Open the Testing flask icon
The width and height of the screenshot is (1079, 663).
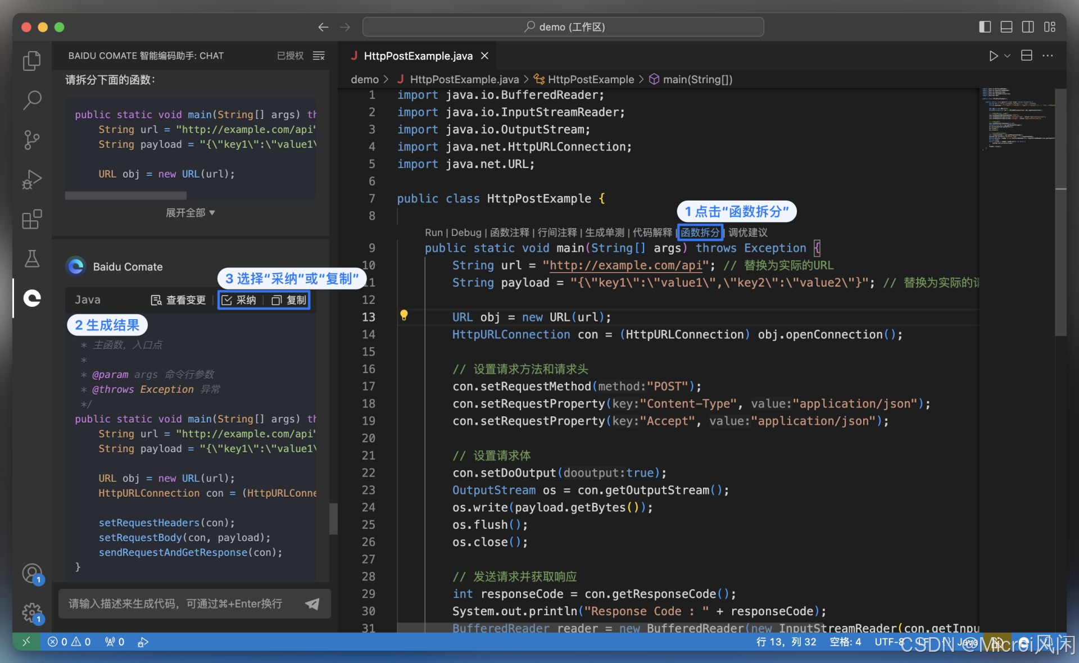pos(32,258)
